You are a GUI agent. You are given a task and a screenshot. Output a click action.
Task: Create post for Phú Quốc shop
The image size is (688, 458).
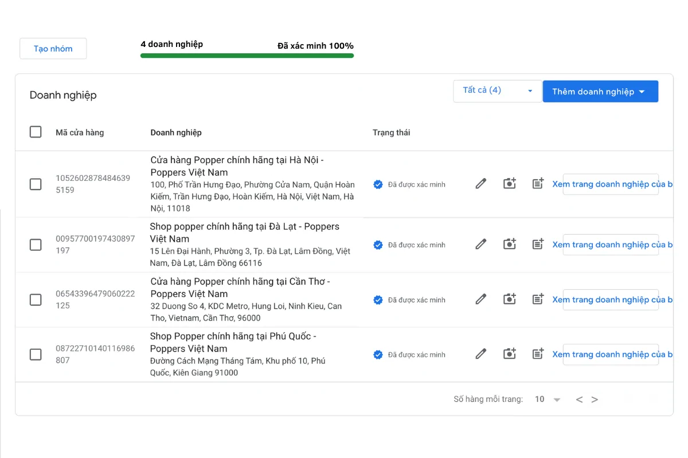538,354
